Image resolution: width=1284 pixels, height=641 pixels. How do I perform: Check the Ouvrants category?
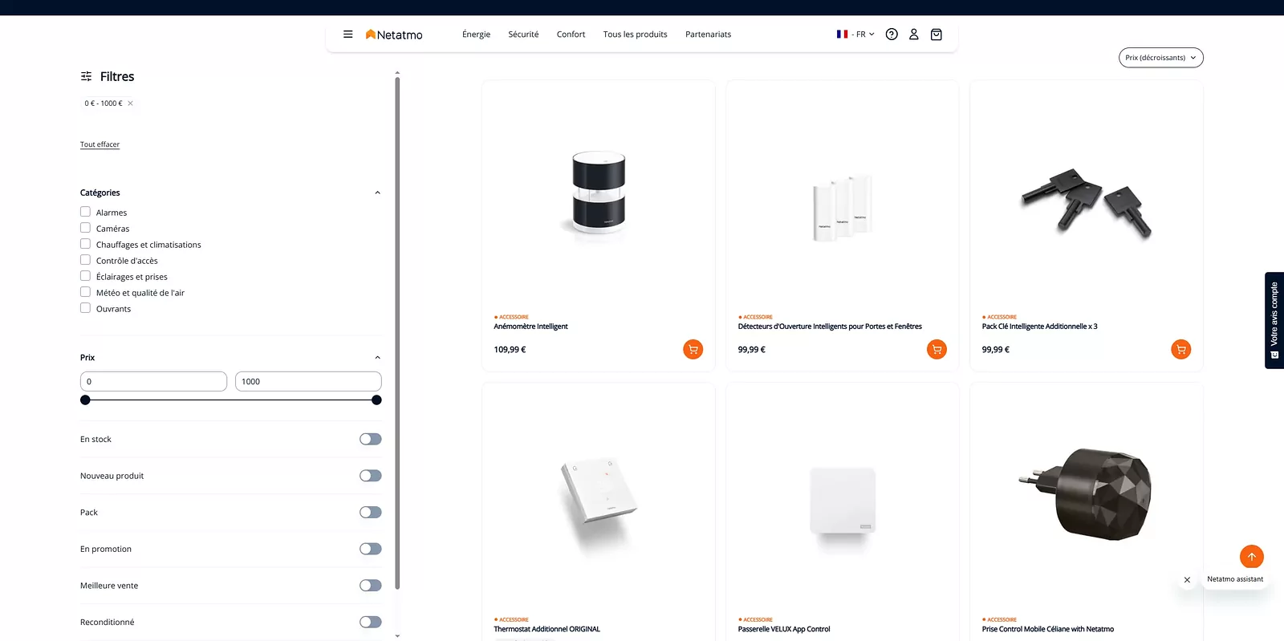click(x=85, y=308)
